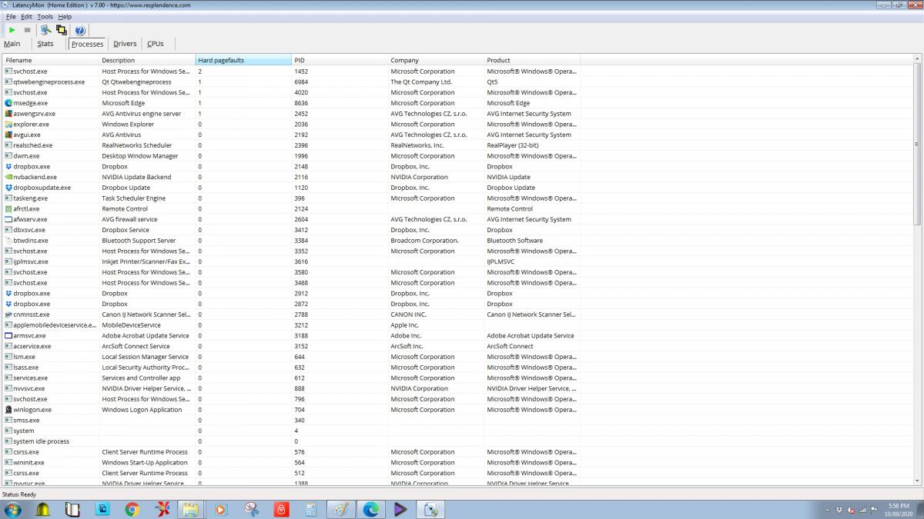Click the scrollbar up arrow of process list
The image size is (924, 519).
917,58
